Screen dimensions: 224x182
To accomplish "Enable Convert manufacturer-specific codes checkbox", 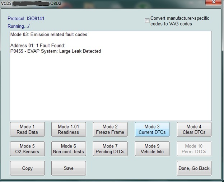I will [x=147, y=21].
